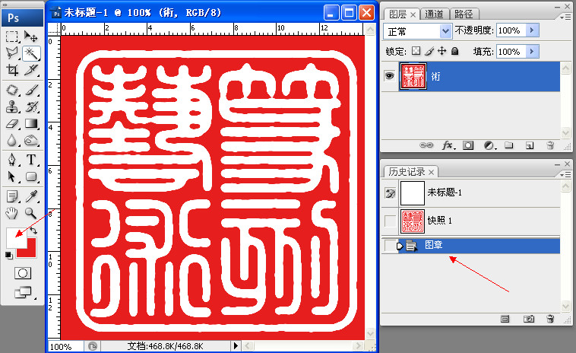Swap foreground and background colors
Screen dimensions: 576x353
pos(33,231)
